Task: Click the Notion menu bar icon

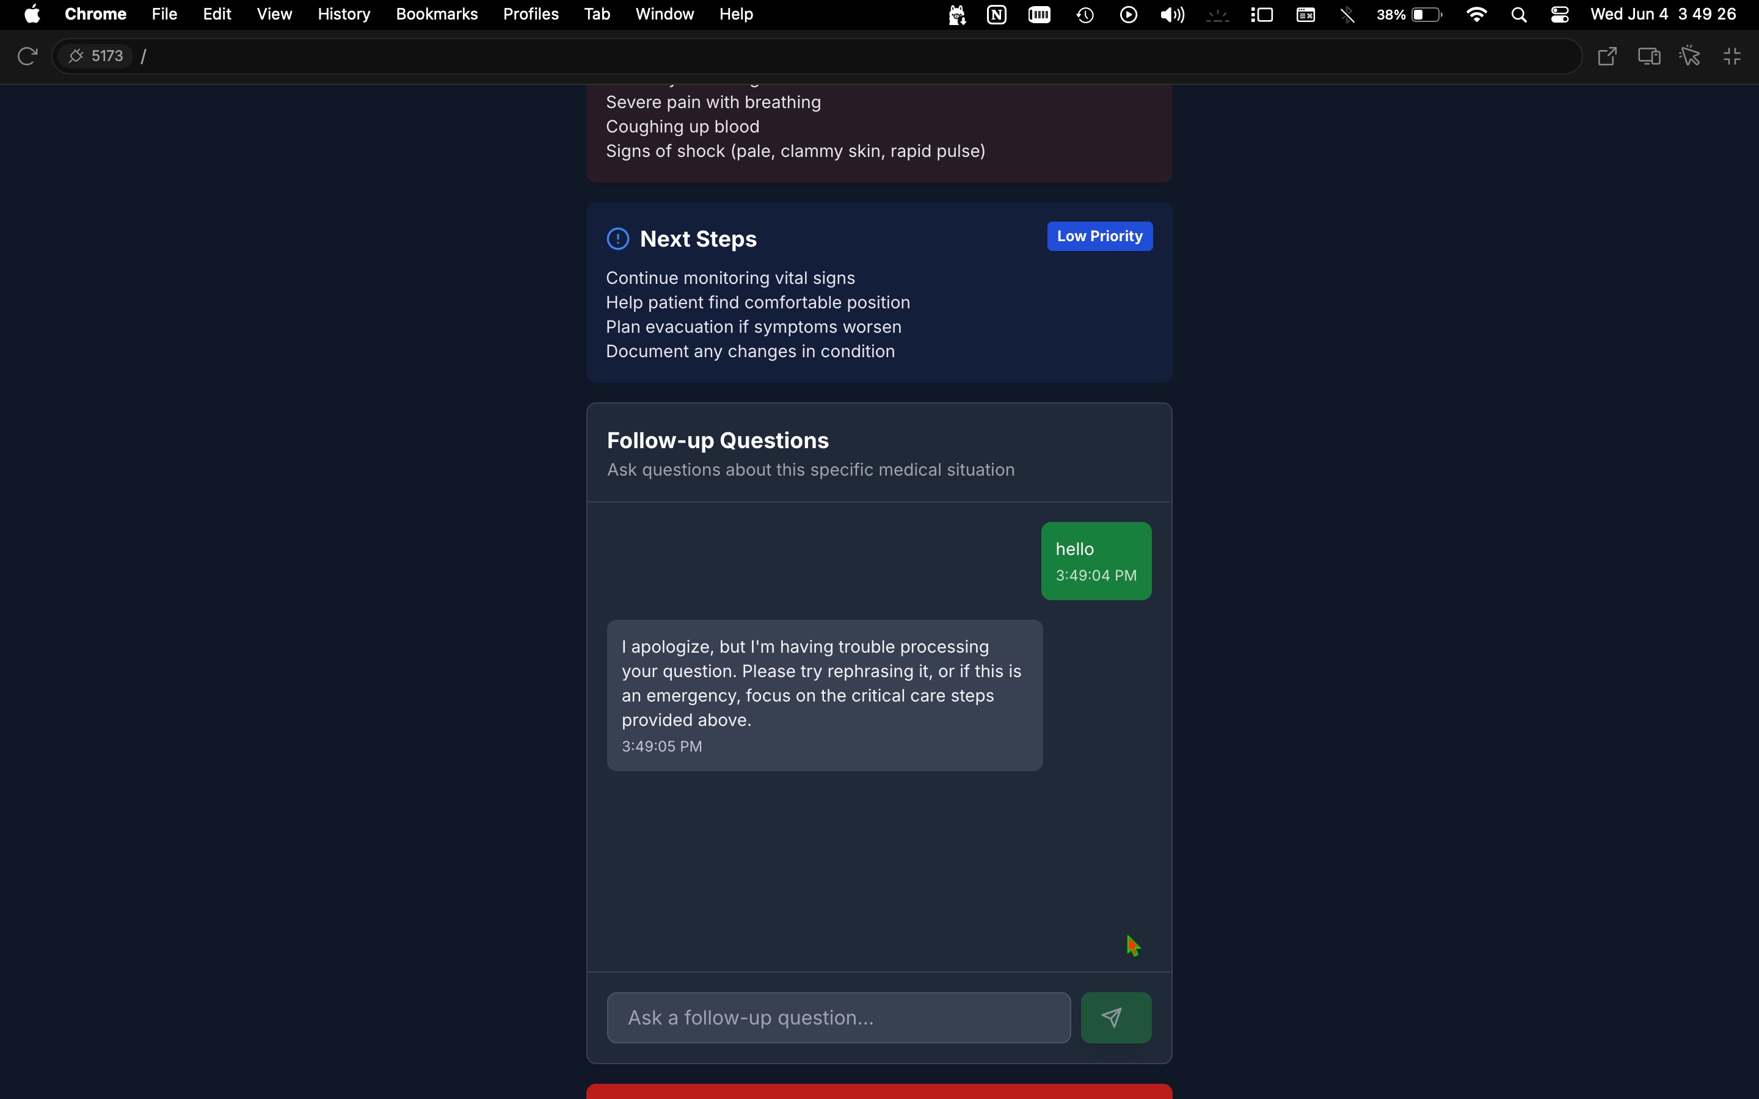Action: [997, 15]
